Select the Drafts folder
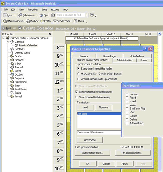 coord(16,57)
